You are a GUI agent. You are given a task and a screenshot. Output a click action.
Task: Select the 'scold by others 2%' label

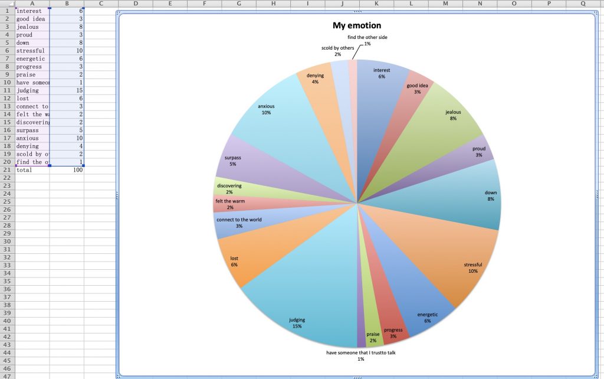(337, 51)
